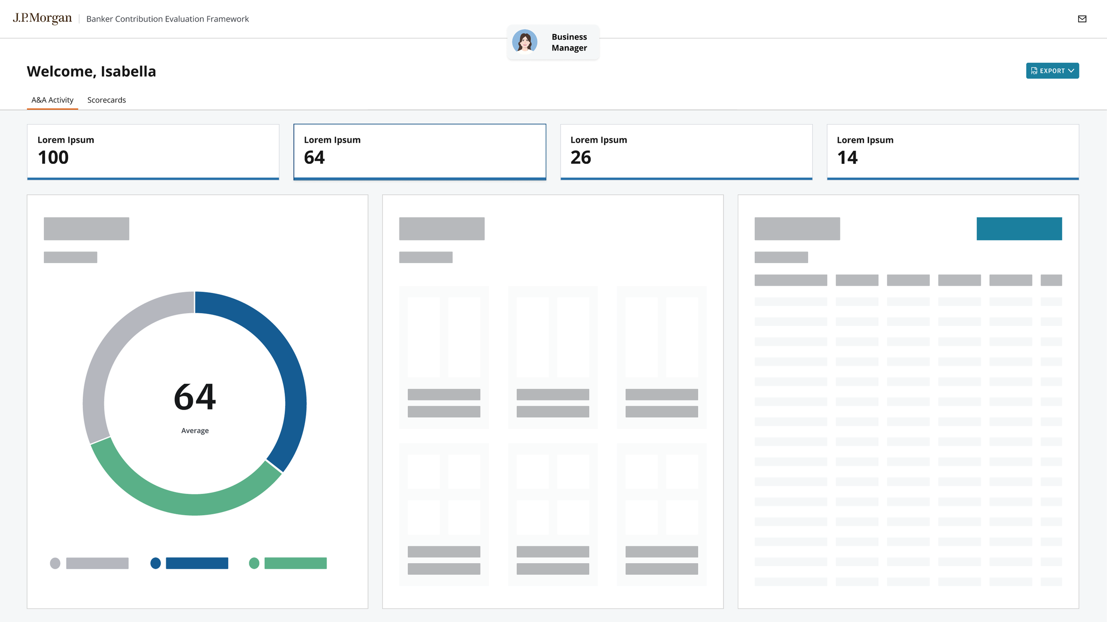
Task: Select the Lorem Ipsum 26 card
Action: [x=686, y=152]
